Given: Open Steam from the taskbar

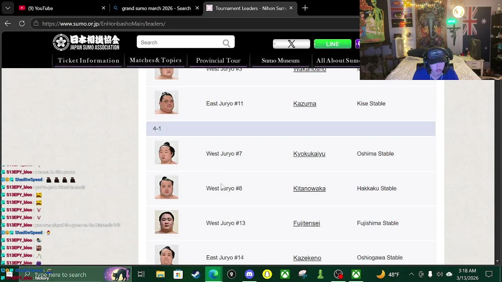Looking at the screenshot, I should point(196,275).
